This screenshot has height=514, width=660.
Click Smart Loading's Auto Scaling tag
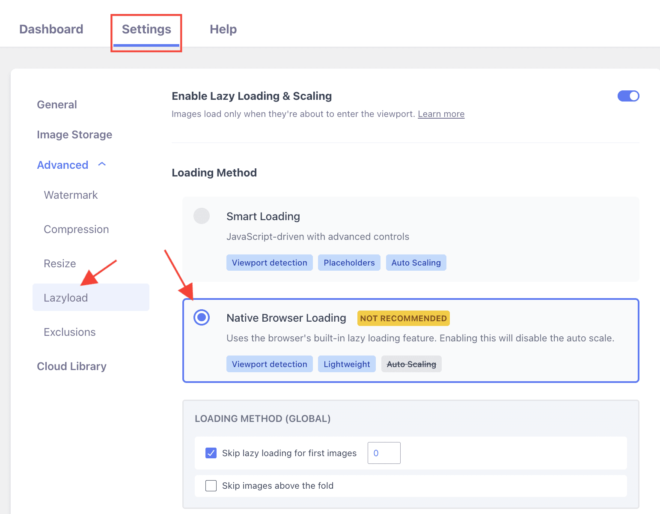point(416,263)
